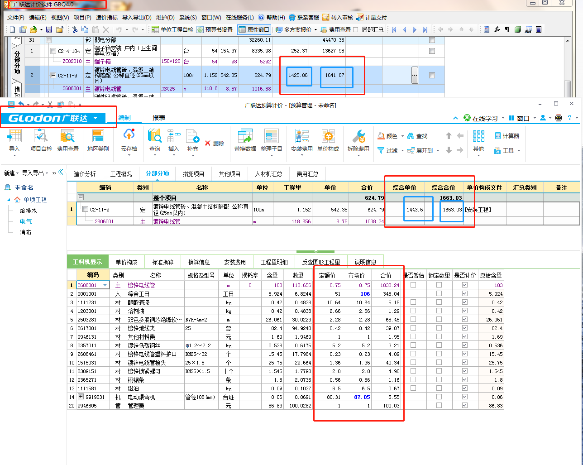Click 计量支付 in GBQ4.0 menu bar
Screen dimensions: 583x465
(372, 17)
